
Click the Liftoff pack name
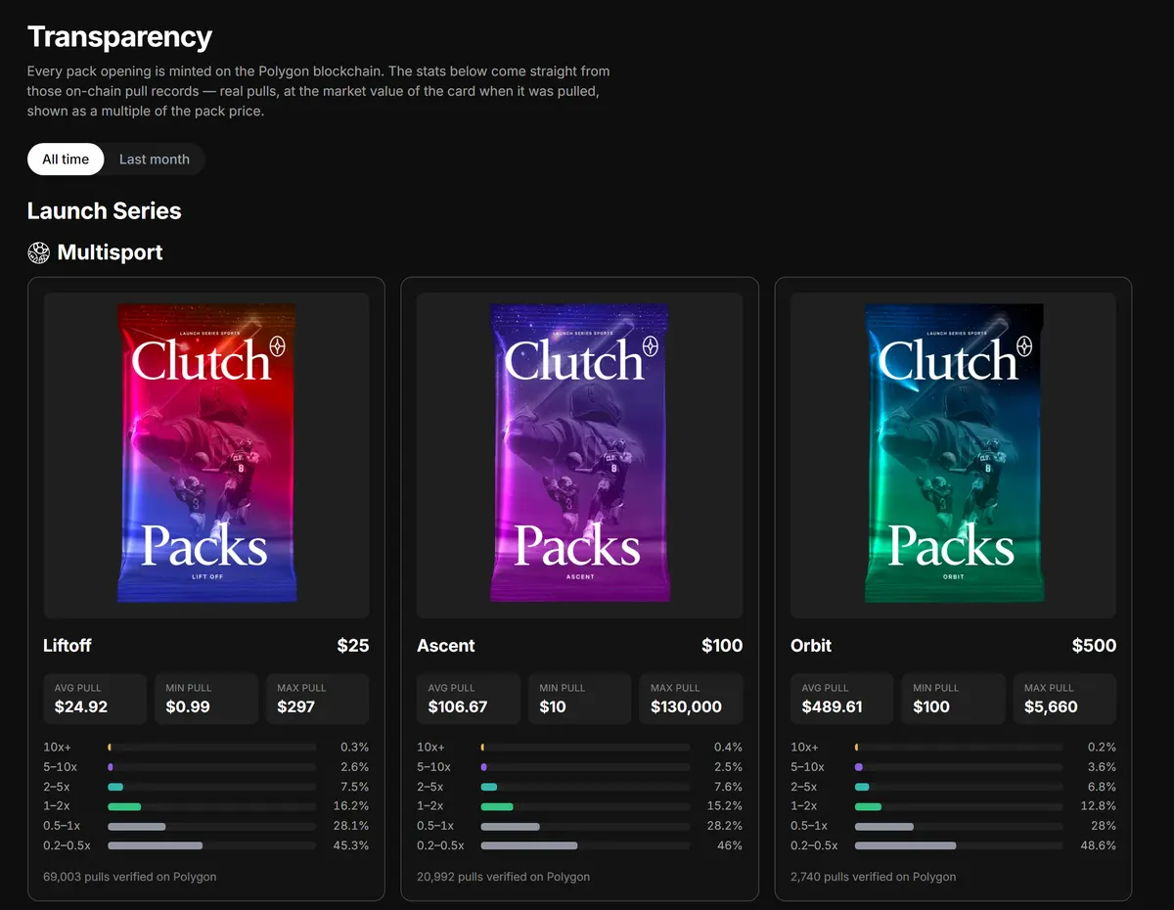pyautogui.click(x=68, y=646)
